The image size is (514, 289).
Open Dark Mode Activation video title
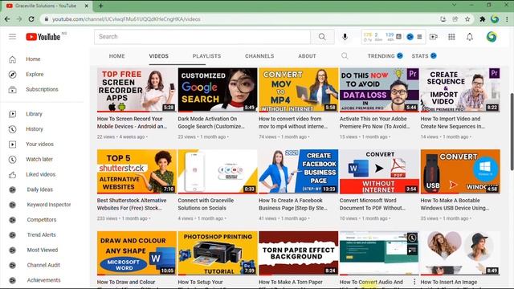(211, 123)
